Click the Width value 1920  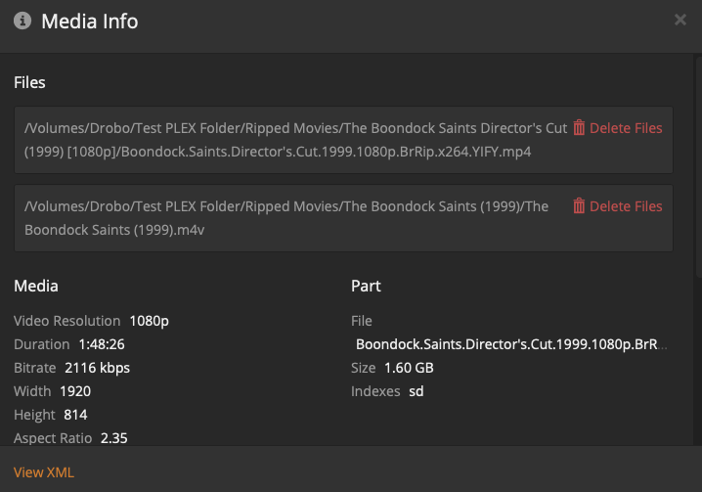[x=75, y=391]
